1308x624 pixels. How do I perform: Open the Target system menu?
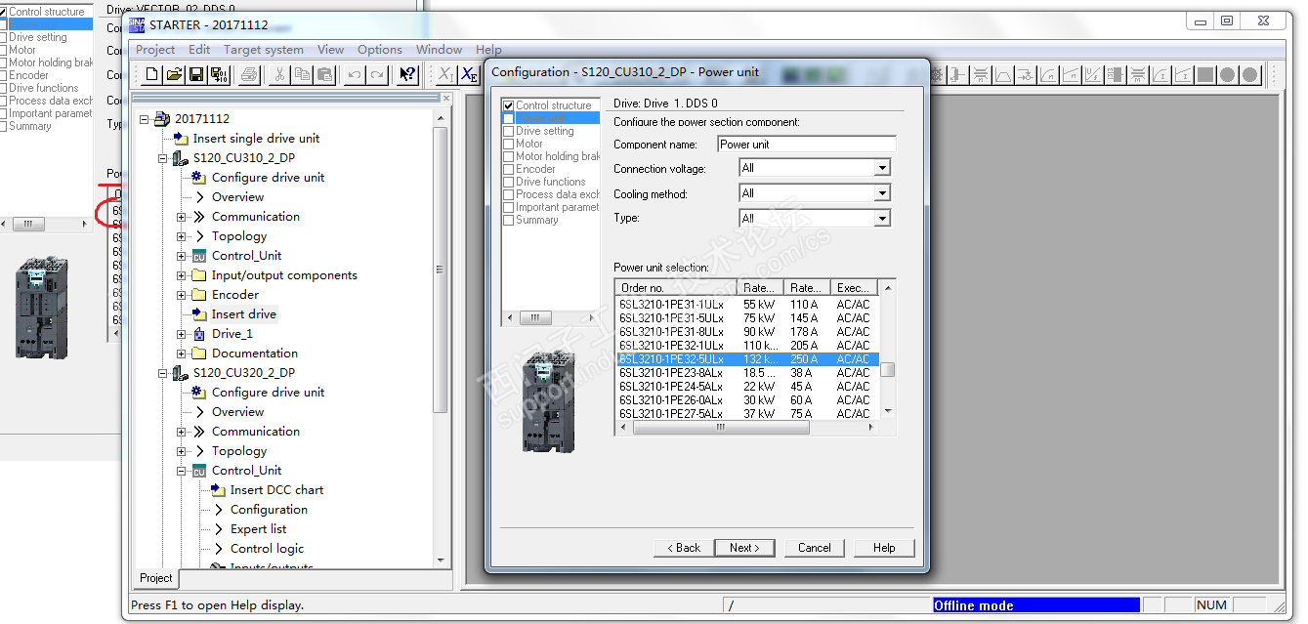coord(263,50)
